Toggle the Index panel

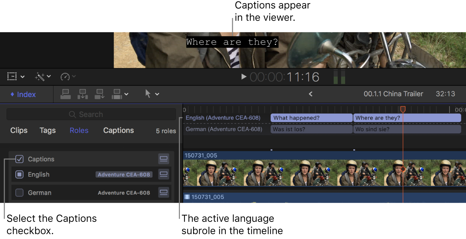(x=23, y=94)
